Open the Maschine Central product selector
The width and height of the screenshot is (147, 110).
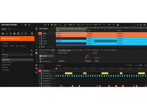pyautogui.click(x=17, y=38)
